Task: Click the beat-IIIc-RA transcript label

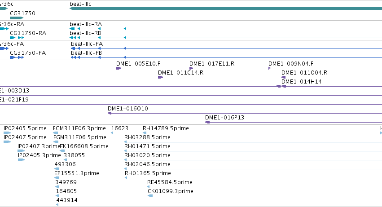Action: (x=86, y=24)
